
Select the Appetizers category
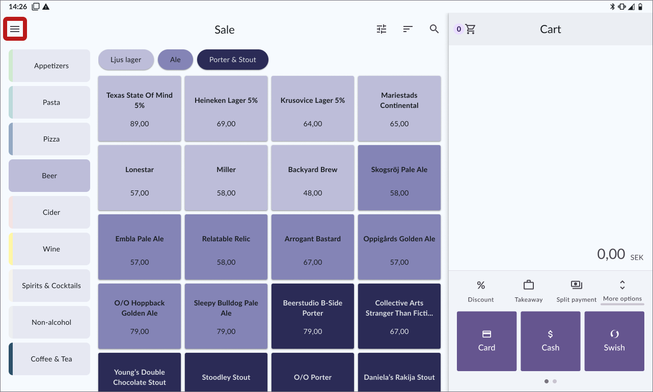coord(49,66)
